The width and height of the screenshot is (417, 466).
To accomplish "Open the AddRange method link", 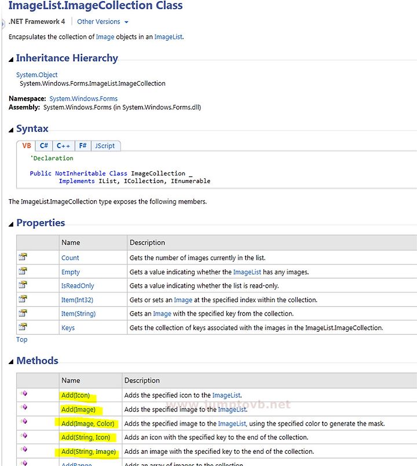I will pos(76,464).
